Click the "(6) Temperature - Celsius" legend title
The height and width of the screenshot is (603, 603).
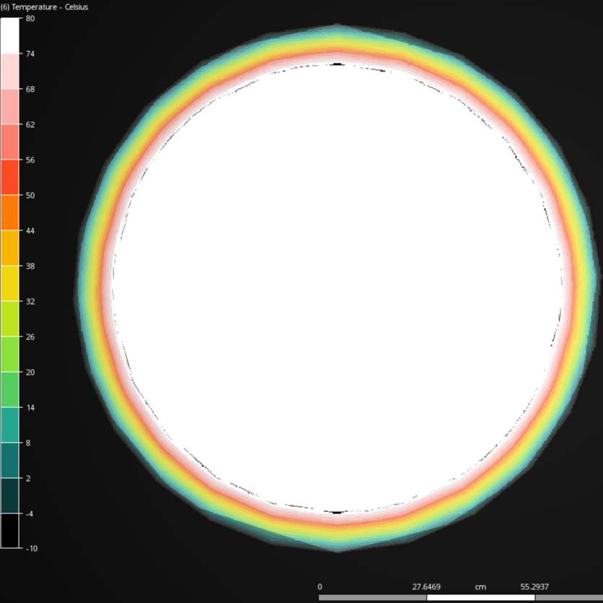click(44, 7)
